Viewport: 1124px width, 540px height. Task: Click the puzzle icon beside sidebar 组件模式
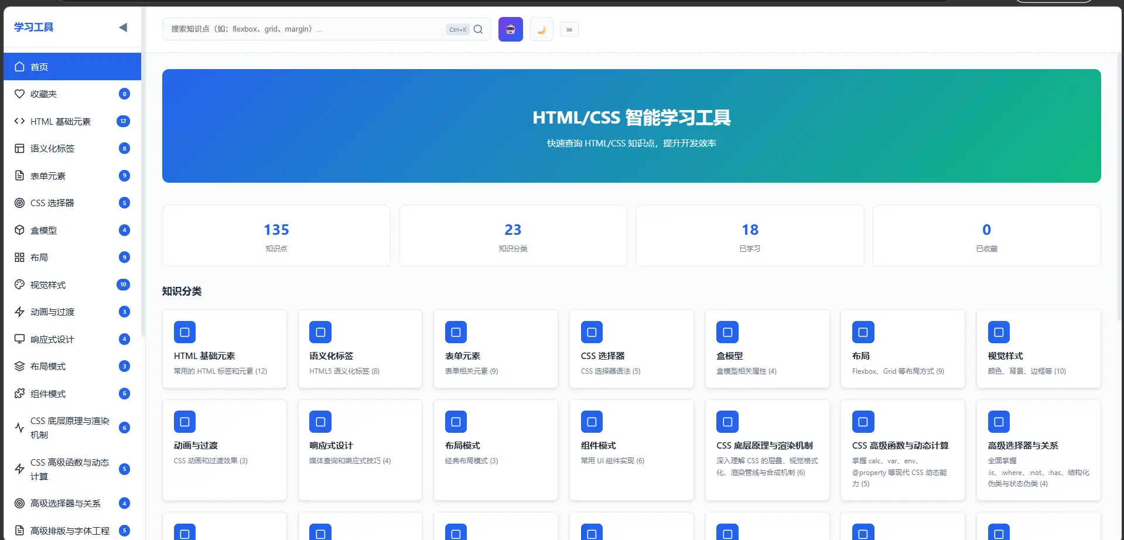[x=19, y=394]
